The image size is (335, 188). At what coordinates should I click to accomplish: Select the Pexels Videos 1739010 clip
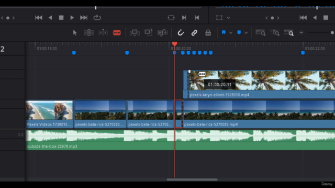(x=49, y=114)
